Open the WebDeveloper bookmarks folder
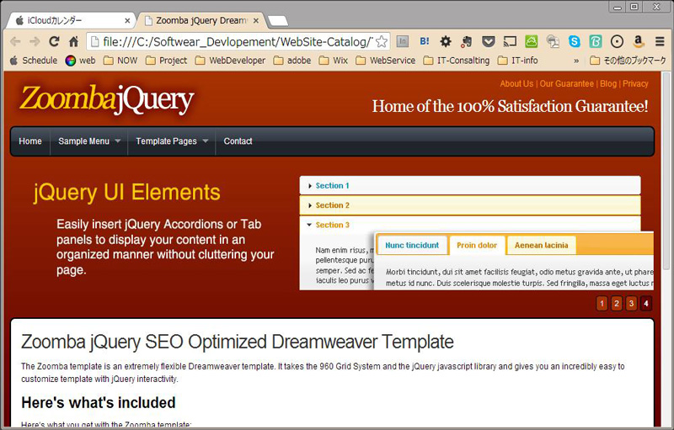 pos(230,61)
